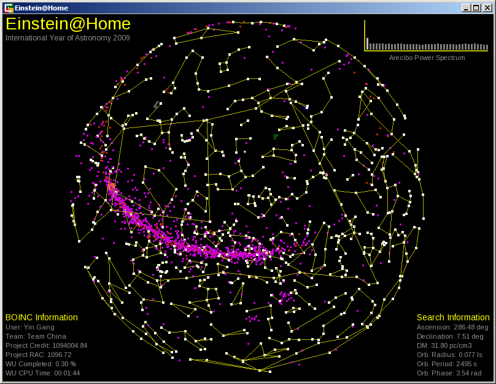496x384 pixels.
Task: Click the 'Arecibo Power Spectrum' label
Action: 427,58
